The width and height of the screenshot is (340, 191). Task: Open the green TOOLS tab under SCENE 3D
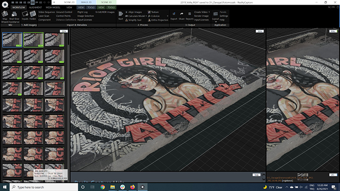point(111,8)
